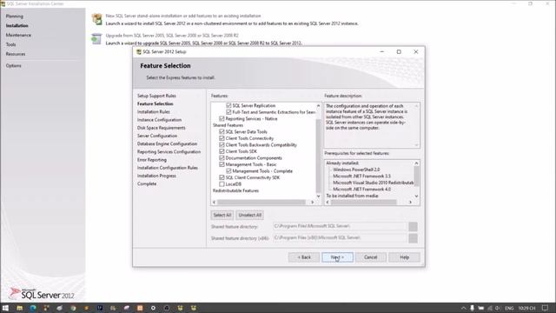Click Features list scroll right arrow
Image resolution: width=556 pixels, height=313 pixels.
pyautogui.click(x=312, y=203)
